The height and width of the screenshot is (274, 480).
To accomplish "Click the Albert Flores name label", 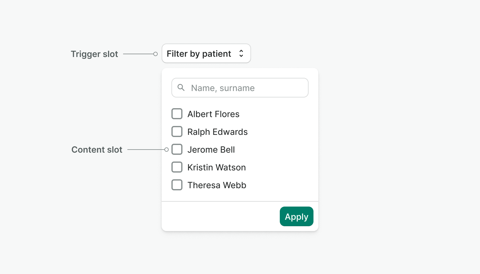I will pyautogui.click(x=213, y=114).
